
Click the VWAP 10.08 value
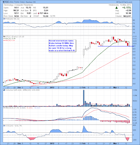pos(45,16)
